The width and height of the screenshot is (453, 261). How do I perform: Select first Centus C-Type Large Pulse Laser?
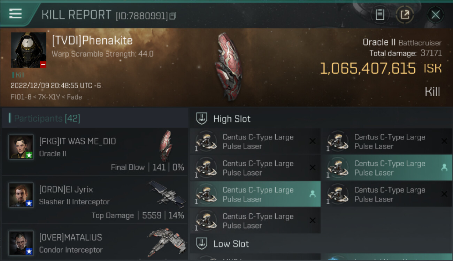(x=255, y=141)
